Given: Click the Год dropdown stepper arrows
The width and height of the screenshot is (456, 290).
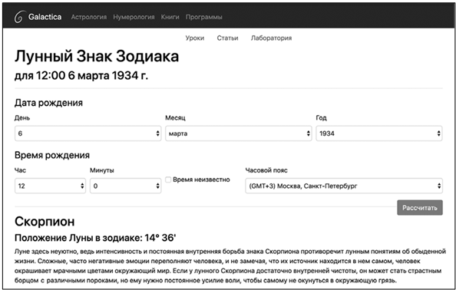Looking at the screenshot, I should (438, 133).
